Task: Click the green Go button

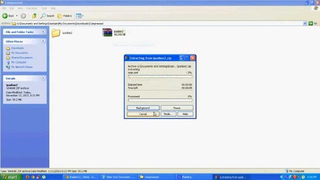Action: [312, 23]
